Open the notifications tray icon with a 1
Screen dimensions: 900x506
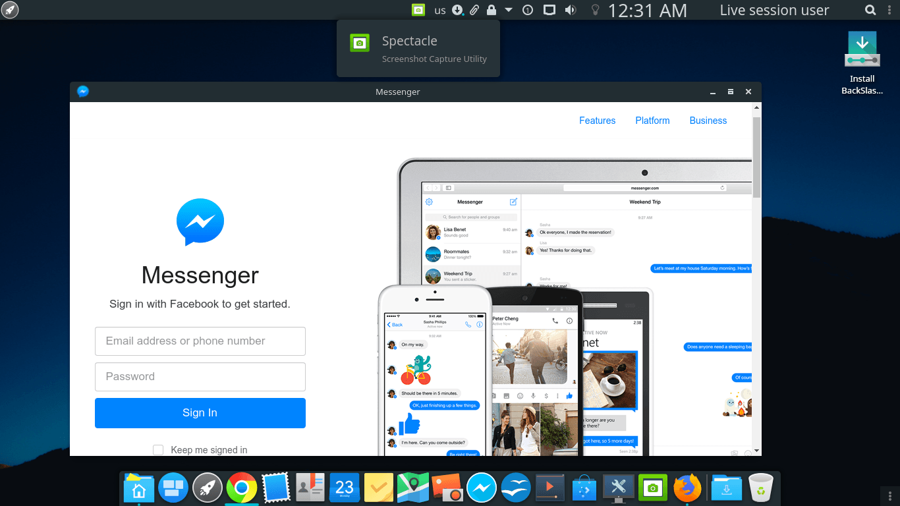click(527, 10)
